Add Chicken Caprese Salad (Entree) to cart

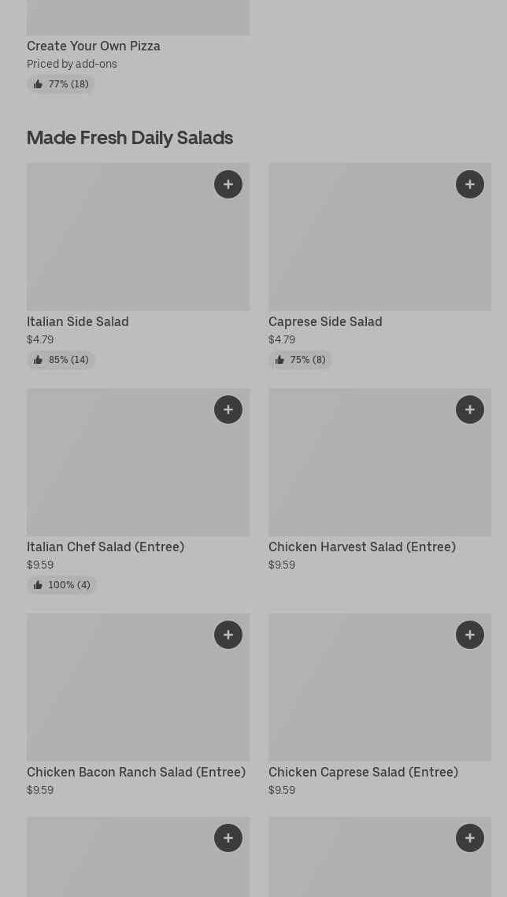(470, 635)
